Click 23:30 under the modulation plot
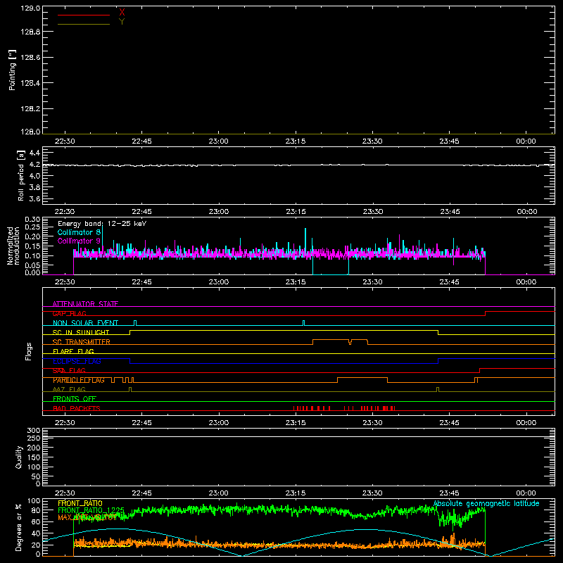Viewport: 563px width, 563px height. 372,282
